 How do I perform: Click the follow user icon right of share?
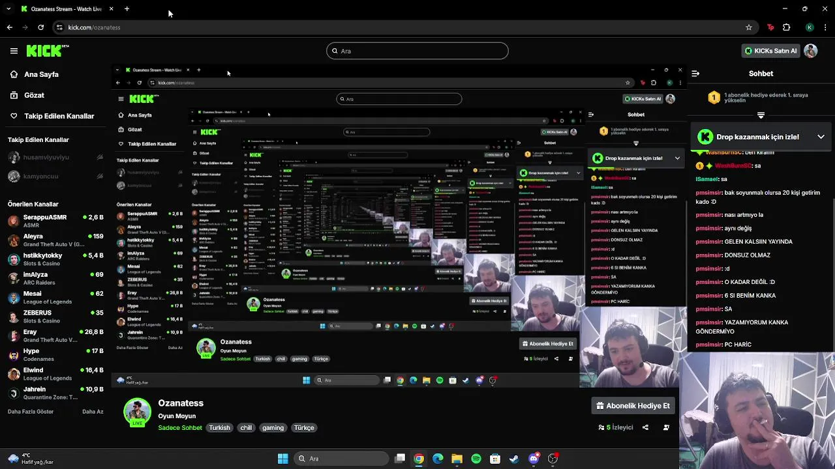click(666, 428)
